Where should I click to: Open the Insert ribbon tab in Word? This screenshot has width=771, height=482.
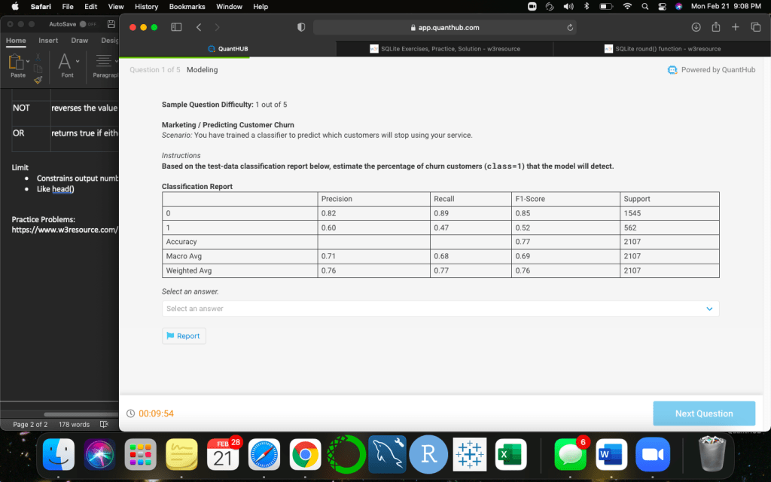48,41
